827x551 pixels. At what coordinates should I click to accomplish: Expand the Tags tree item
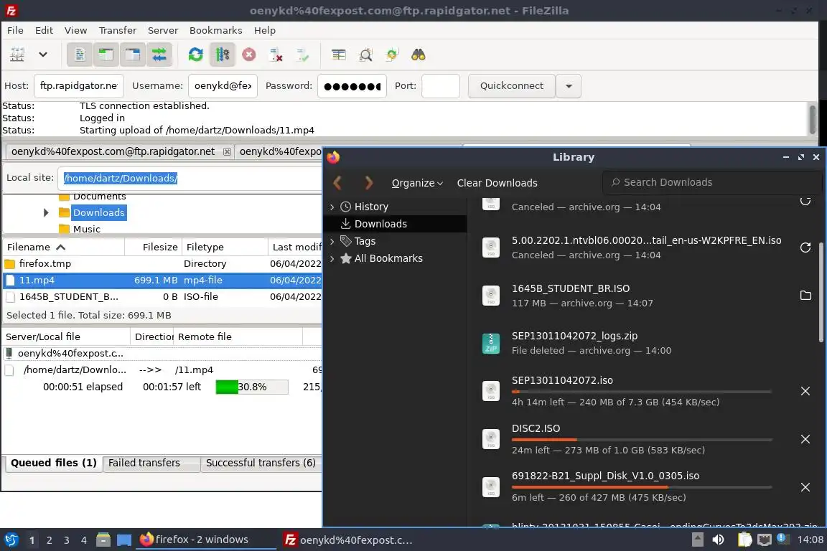tap(332, 241)
